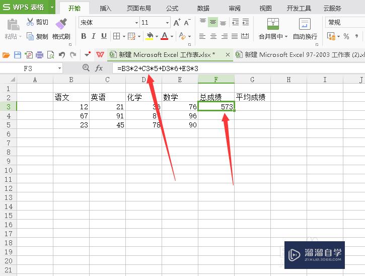
Task: Select column B header
Action: 71,80
